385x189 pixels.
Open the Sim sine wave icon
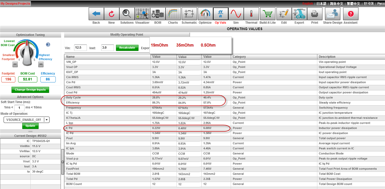(x=236, y=14)
